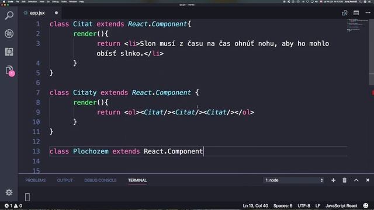Screen dimensions: 374x210
Task: Click 'Citaty' class name on line 7
Action: pos(85,93)
